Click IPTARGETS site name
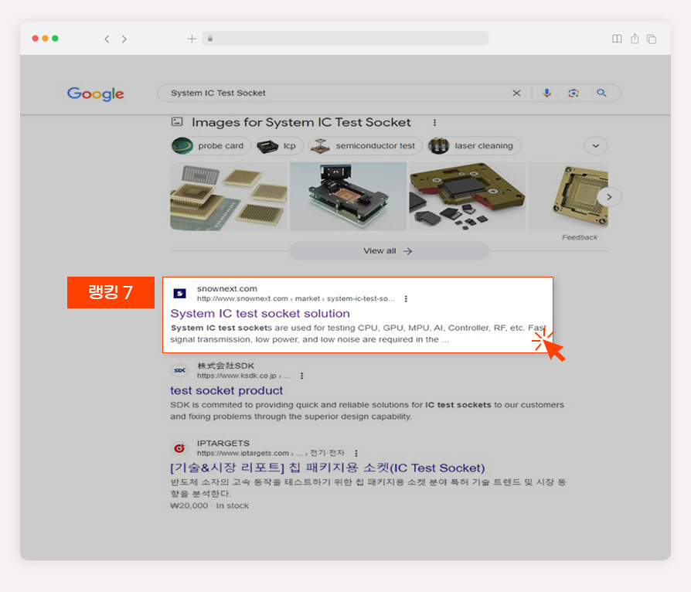 223,443
